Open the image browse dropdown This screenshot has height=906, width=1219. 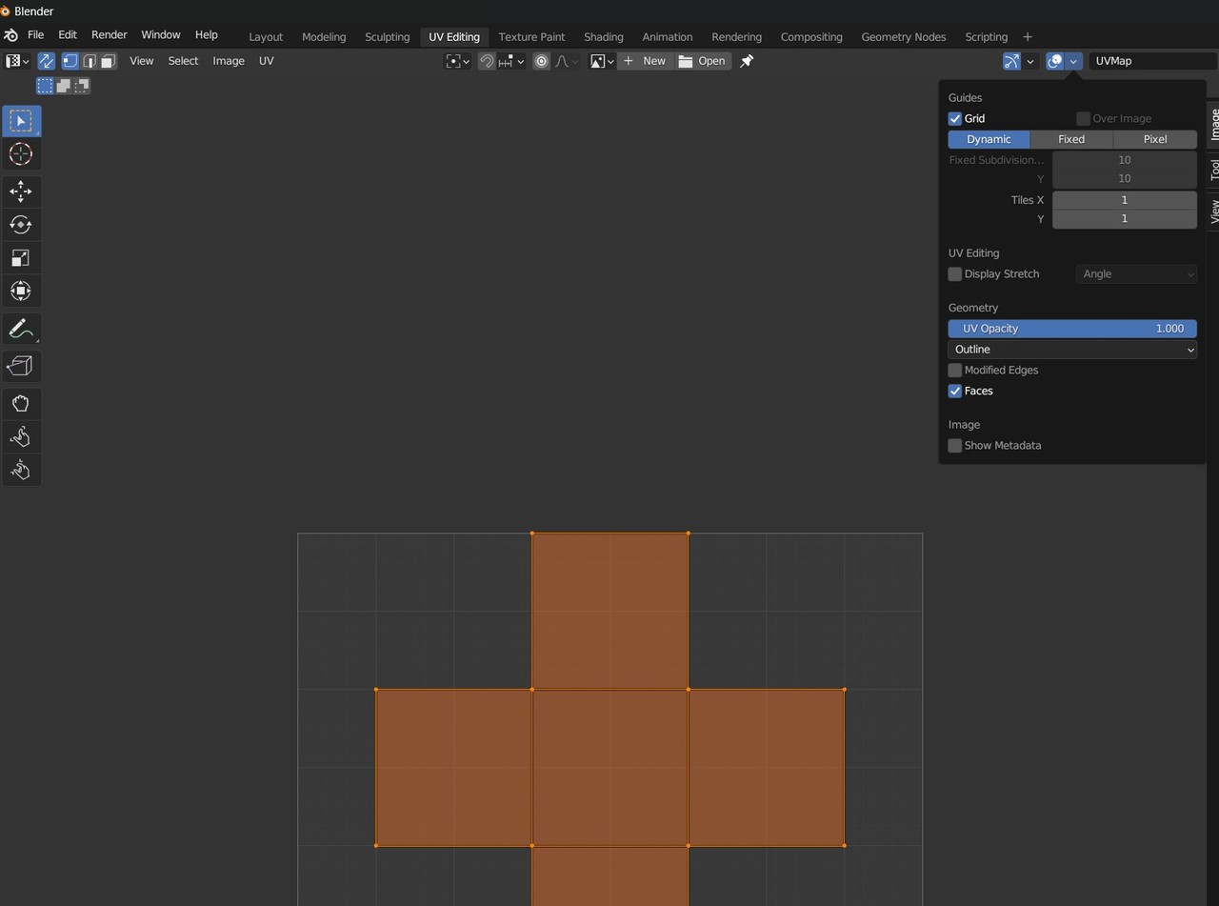(x=602, y=61)
